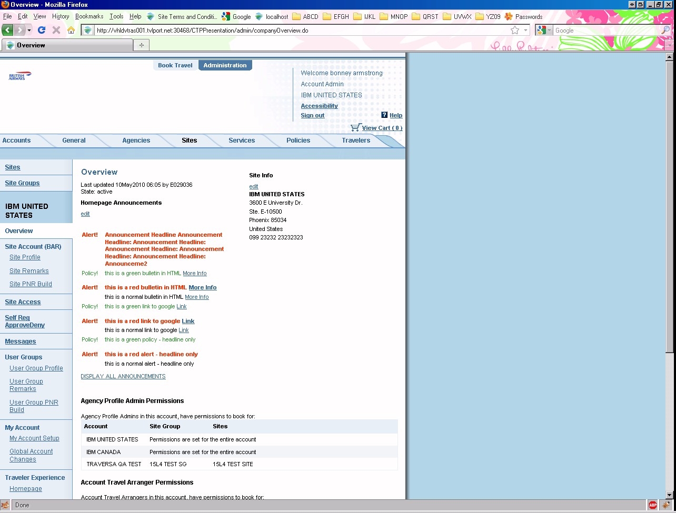Click the Home icon in the navigation toolbar
This screenshot has height=513, width=676.
click(71, 30)
